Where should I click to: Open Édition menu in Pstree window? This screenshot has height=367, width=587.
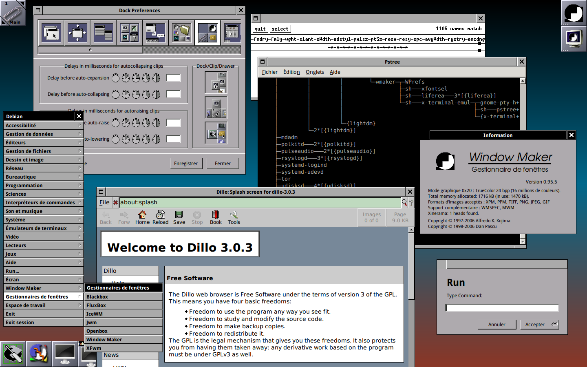(291, 72)
